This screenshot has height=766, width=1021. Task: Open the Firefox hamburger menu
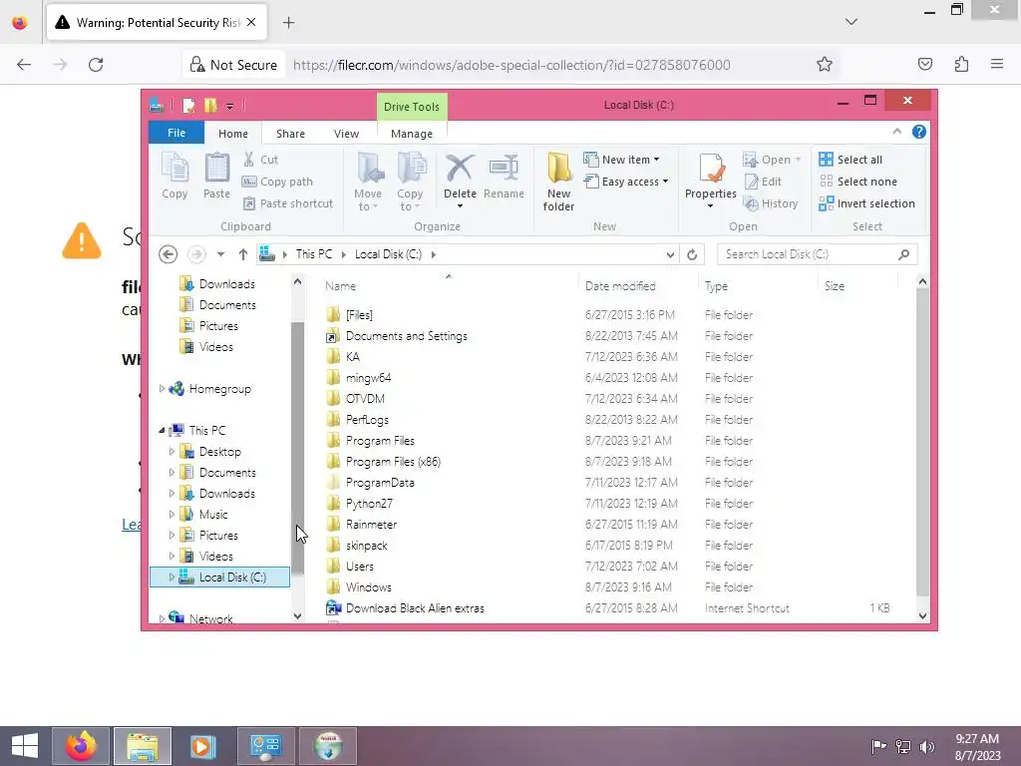point(997,64)
